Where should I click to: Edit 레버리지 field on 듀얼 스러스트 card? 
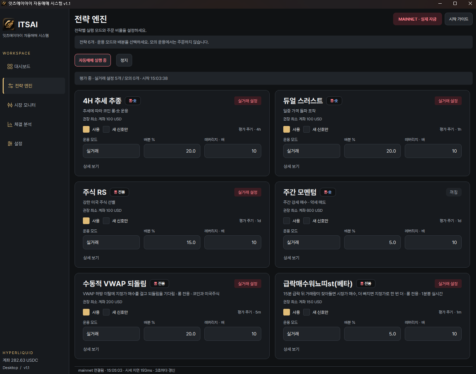[x=433, y=151]
